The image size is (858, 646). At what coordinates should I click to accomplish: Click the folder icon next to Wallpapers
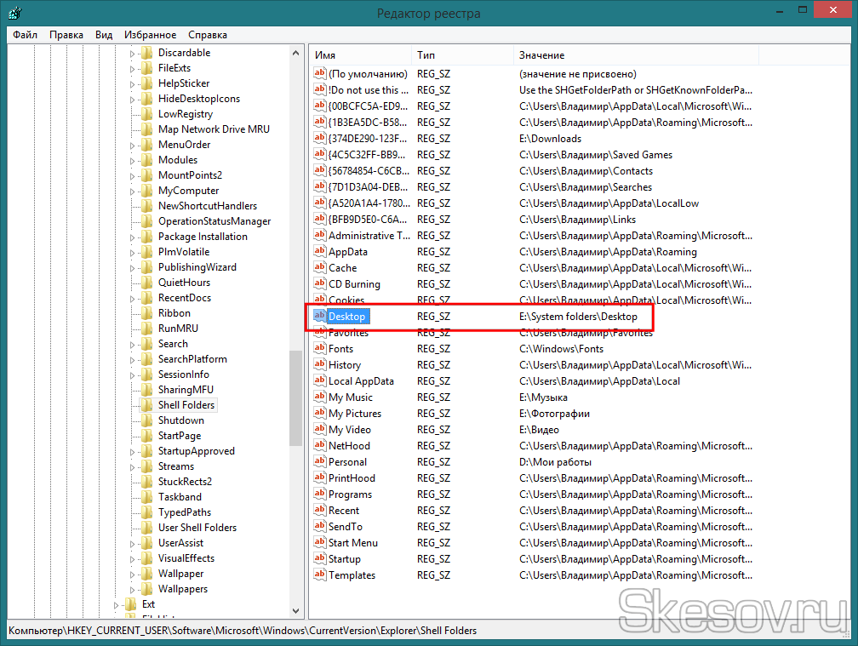(146, 589)
